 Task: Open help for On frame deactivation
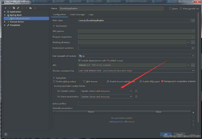(x=136, y=96)
